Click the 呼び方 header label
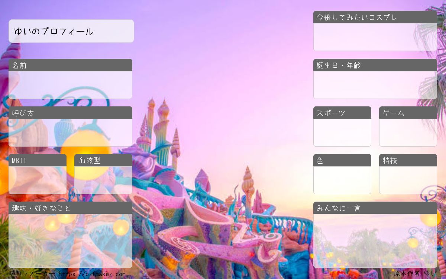Screen dimensions: 446x279 (70, 113)
